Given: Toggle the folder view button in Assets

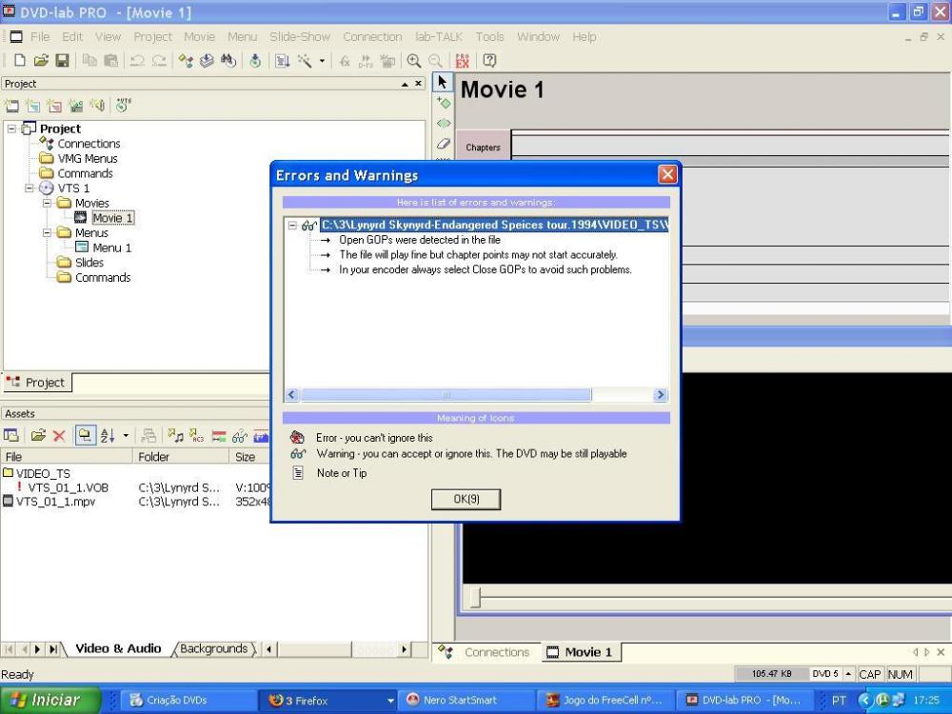Looking at the screenshot, I should coord(84,436).
